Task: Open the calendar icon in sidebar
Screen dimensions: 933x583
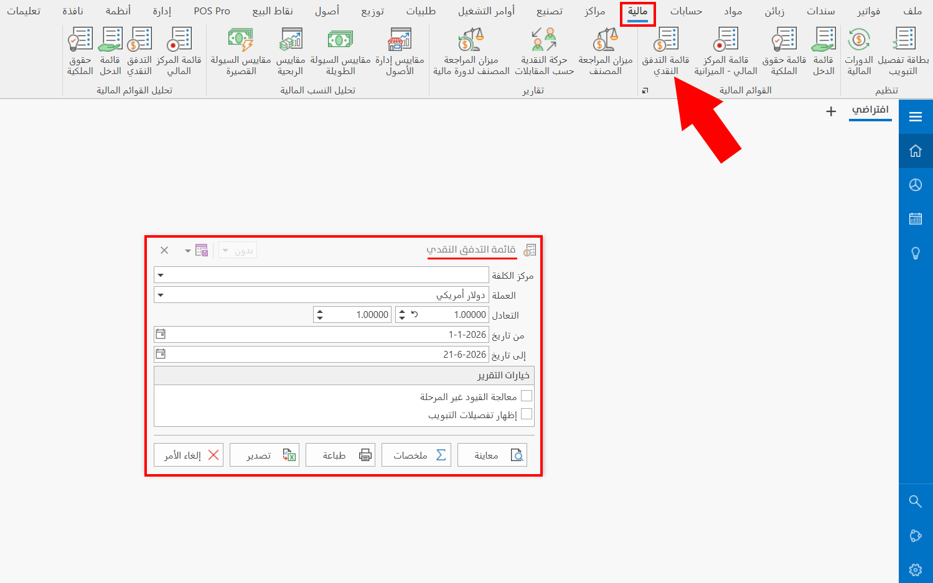Action: [x=916, y=218]
